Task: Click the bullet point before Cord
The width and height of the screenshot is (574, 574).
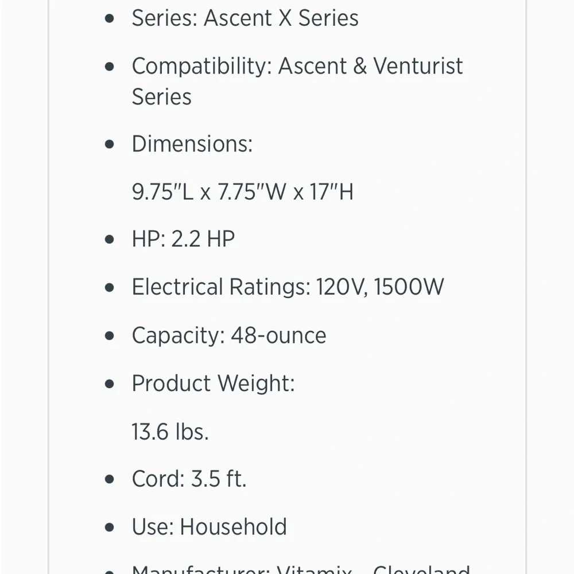Action: click(x=110, y=479)
